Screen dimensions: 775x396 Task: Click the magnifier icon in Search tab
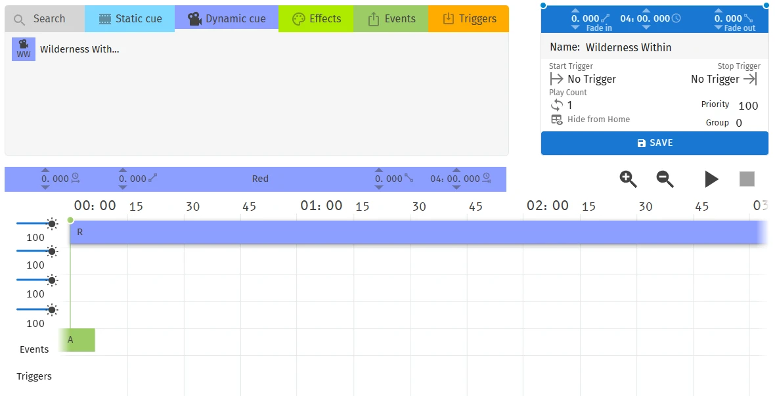point(19,20)
